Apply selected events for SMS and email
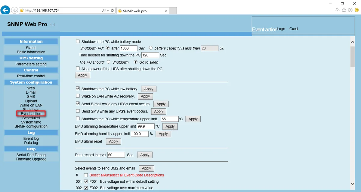This screenshot has width=361, height=192. click(146, 168)
